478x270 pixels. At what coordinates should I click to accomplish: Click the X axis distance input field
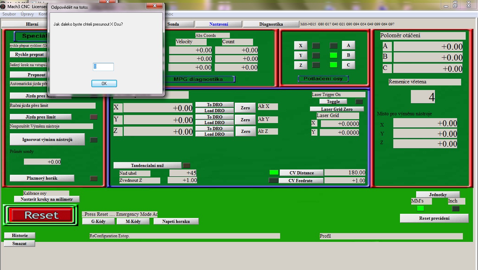click(103, 67)
